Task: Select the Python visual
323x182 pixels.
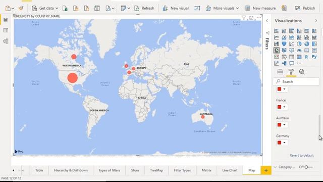Action: click(x=314, y=57)
